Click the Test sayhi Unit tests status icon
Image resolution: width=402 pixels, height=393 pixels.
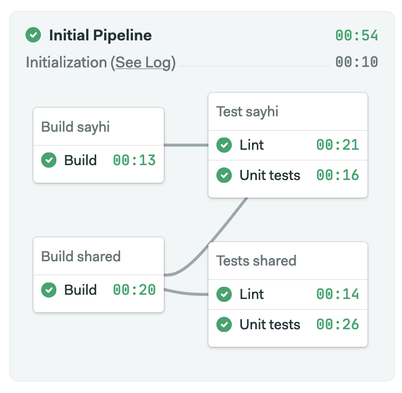(224, 175)
